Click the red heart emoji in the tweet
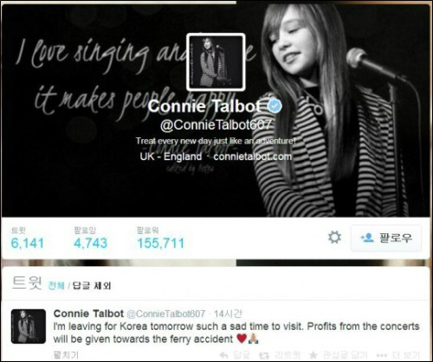The image size is (433, 362). (242, 339)
